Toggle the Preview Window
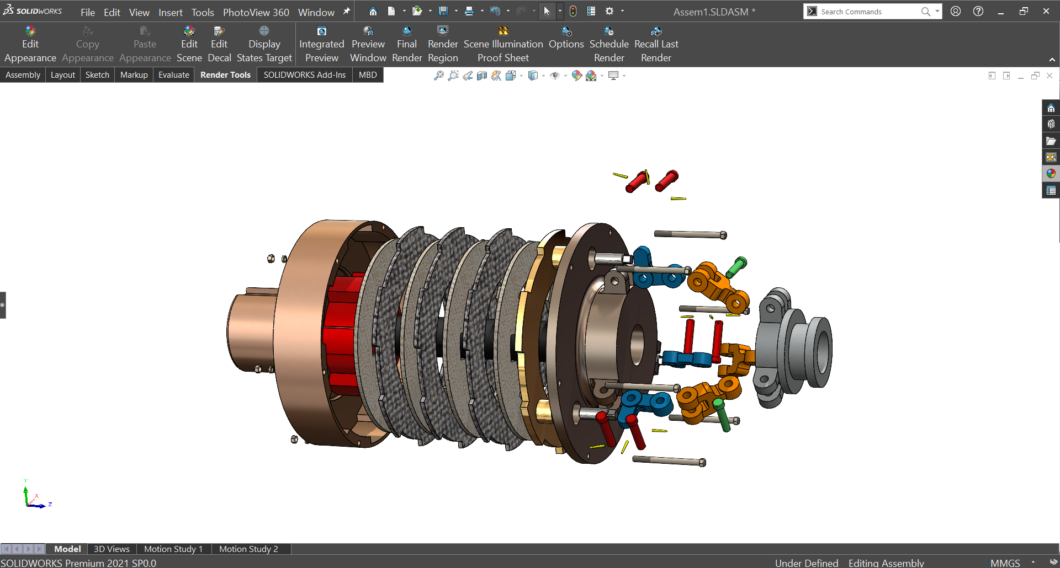Image resolution: width=1060 pixels, height=568 pixels. pyautogui.click(x=368, y=43)
